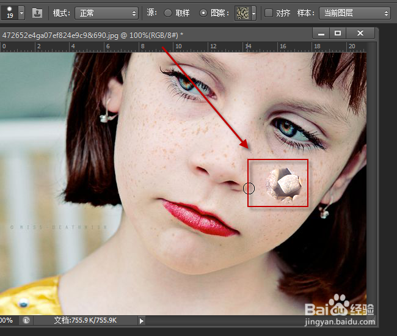This screenshot has width=397, height=336.
Task: Toggle the Clone Source panel stamp icon
Action: pos(37,13)
